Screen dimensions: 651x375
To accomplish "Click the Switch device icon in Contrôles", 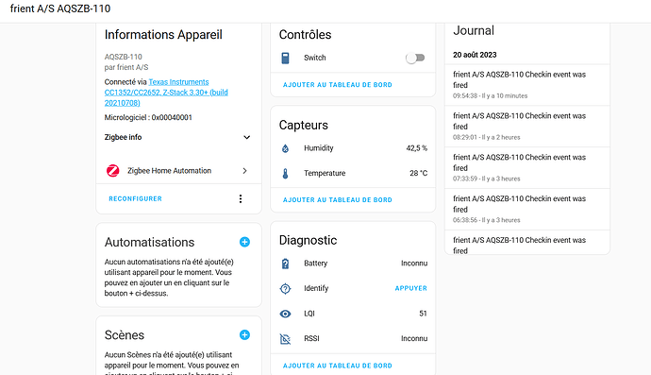I will 285,59.
